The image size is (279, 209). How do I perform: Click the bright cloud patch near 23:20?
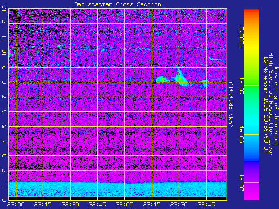point(161,79)
